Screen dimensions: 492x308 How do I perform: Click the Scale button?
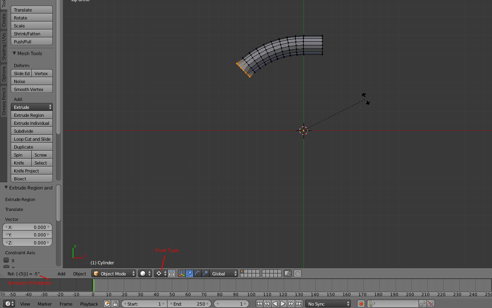32,25
